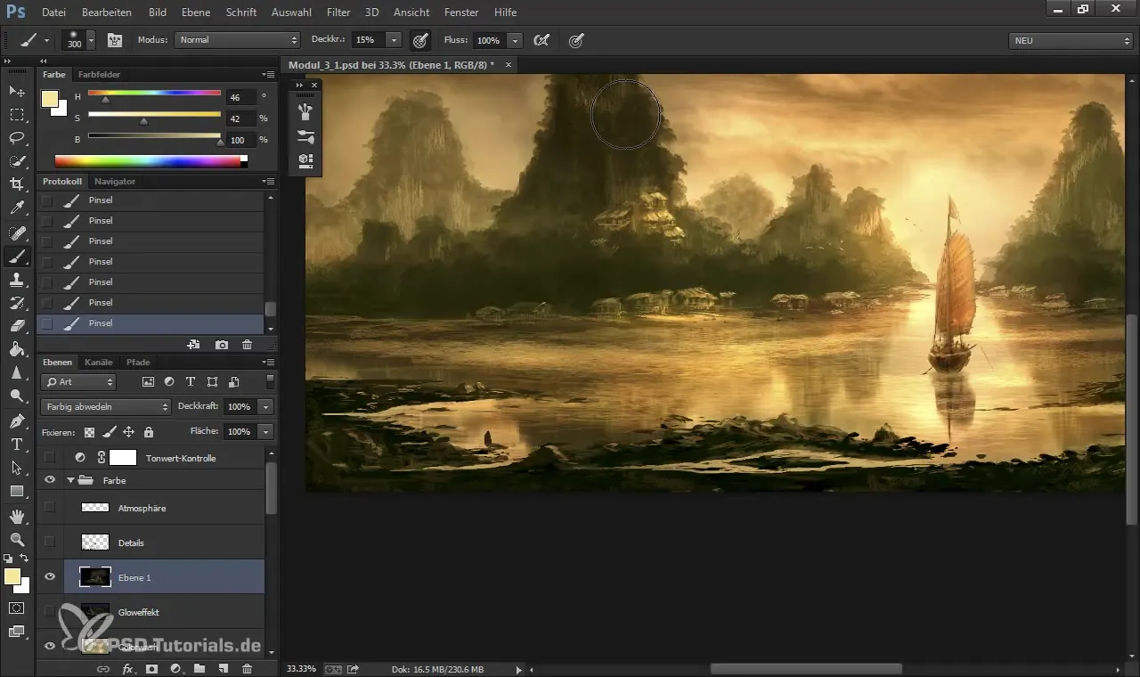Viewport: 1140px width, 677px height.
Task: Open the Fluss flow dropdown arrow
Action: [x=515, y=40]
